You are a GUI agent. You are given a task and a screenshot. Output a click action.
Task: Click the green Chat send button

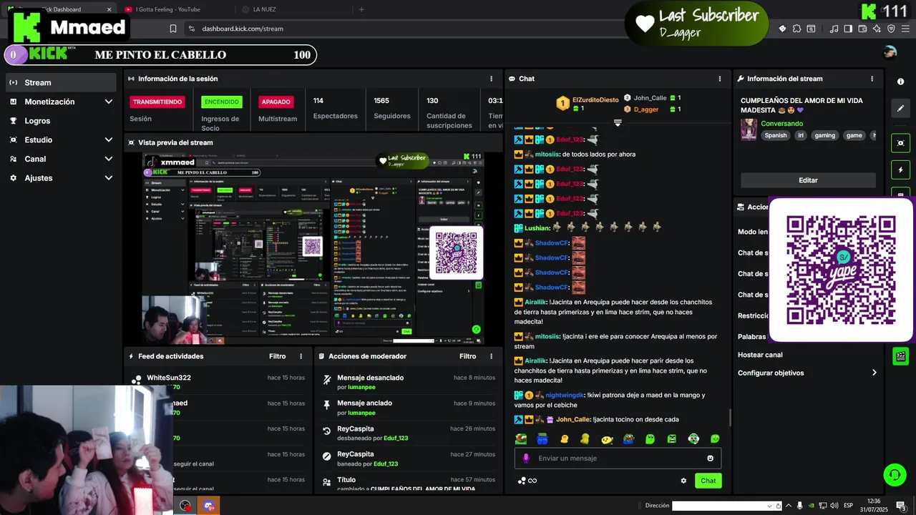[x=708, y=481]
